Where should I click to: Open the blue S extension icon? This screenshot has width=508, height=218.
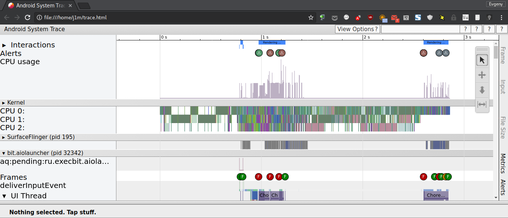[x=418, y=17]
